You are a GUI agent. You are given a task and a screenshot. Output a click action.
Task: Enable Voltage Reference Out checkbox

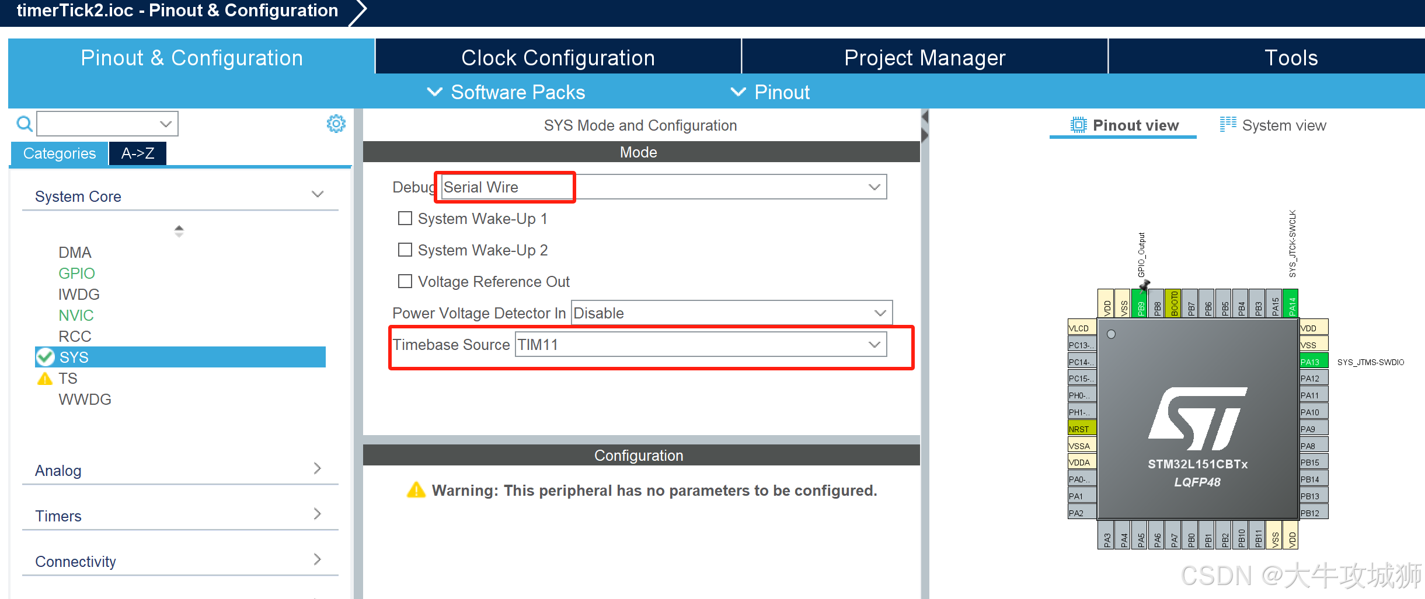point(405,281)
